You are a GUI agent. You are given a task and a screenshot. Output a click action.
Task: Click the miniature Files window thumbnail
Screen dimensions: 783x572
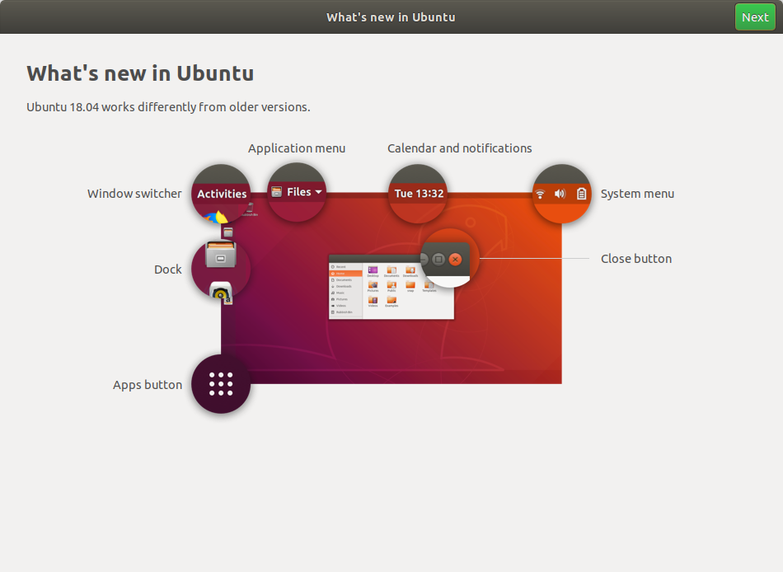[x=391, y=288]
